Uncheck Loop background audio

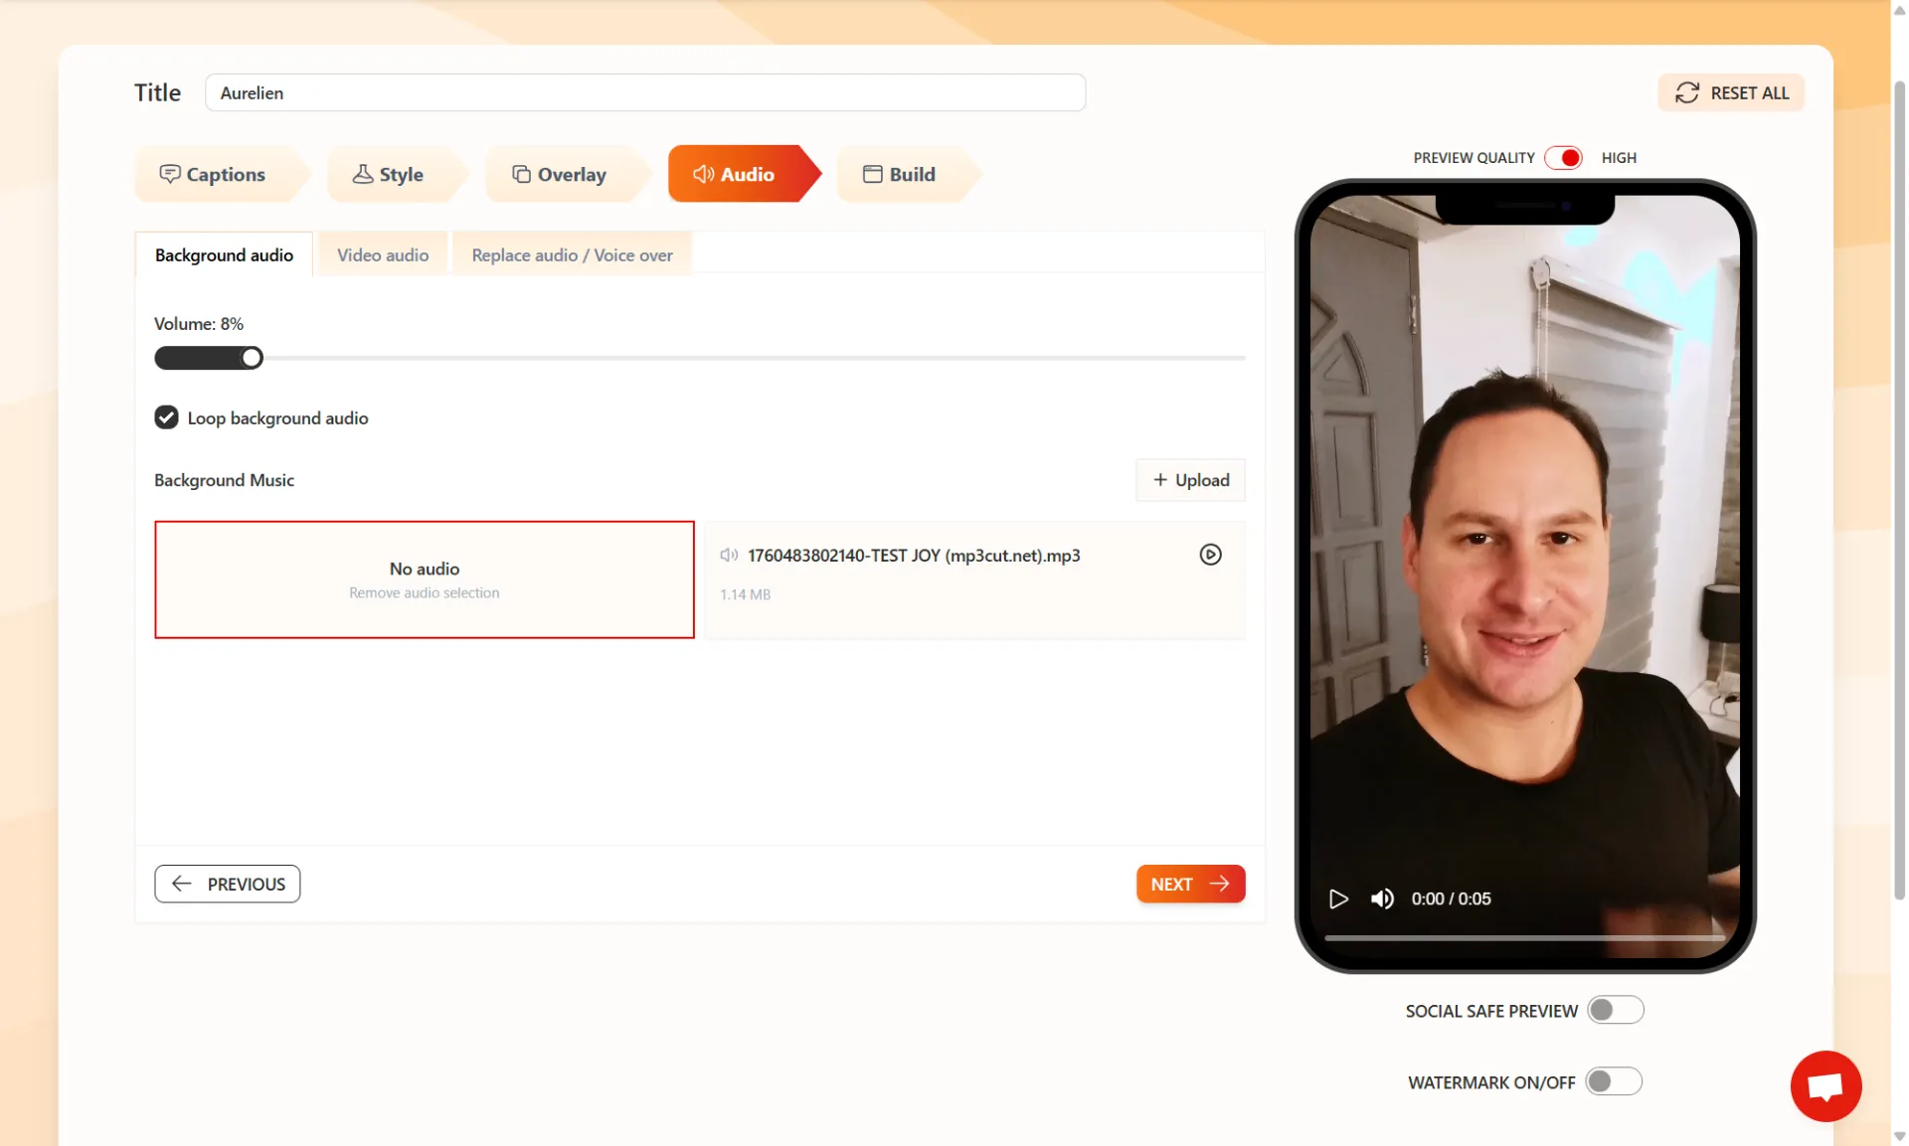click(166, 417)
